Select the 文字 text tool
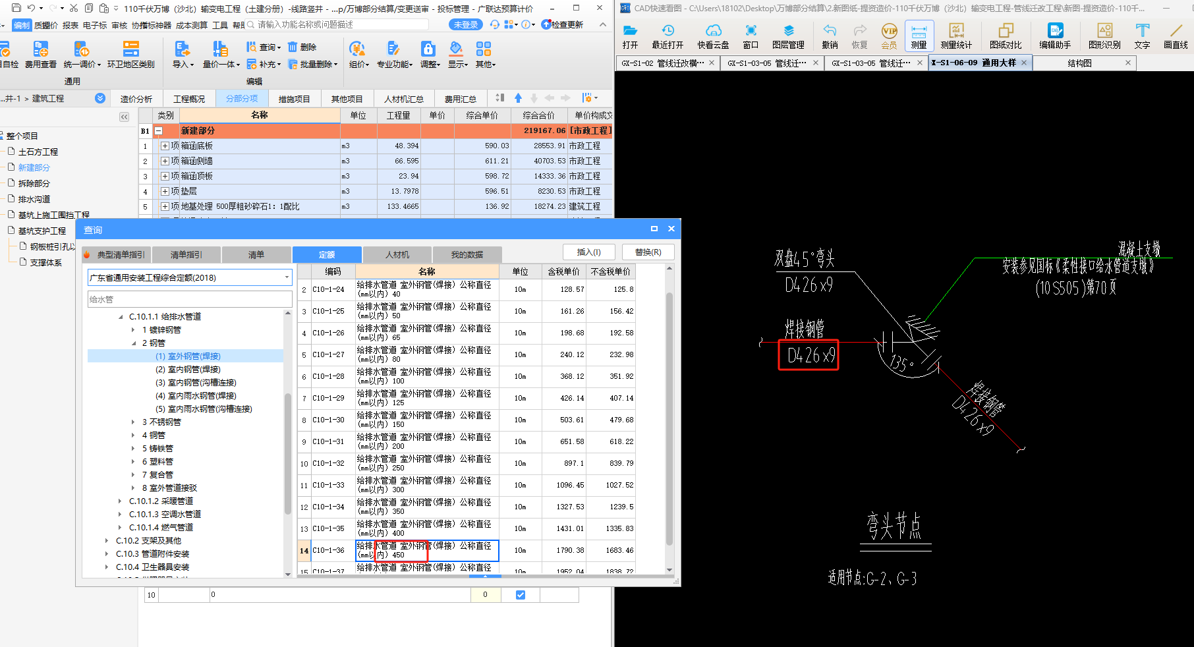 coord(1142,36)
